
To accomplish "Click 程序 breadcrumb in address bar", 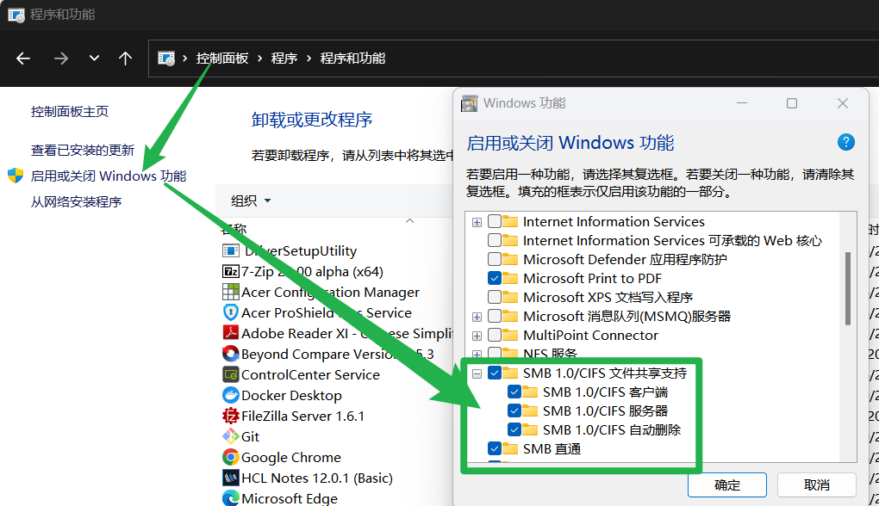I will [x=284, y=59].
